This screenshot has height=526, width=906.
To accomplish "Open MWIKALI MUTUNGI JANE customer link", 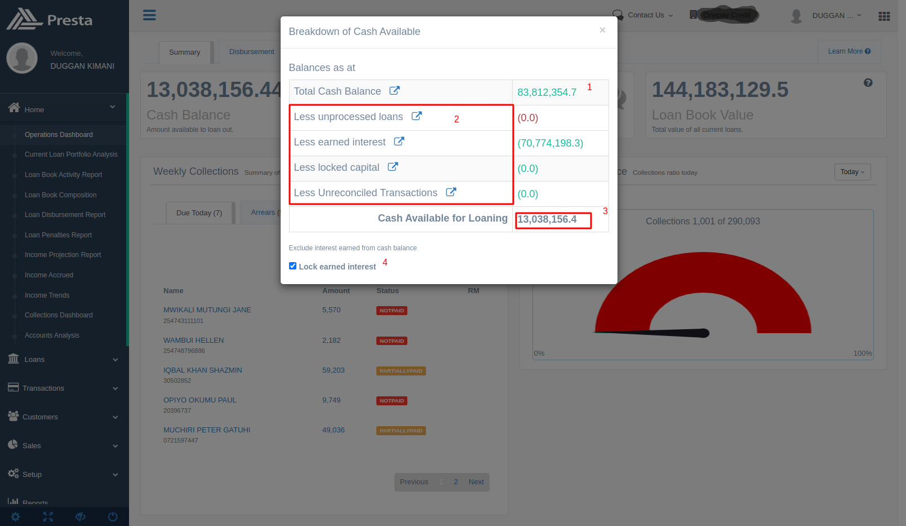I will point(207,310).
